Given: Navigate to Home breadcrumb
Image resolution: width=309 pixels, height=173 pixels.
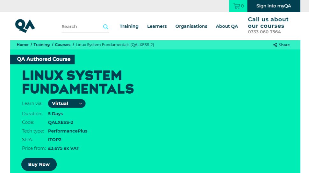Looking at the screenshot, I should tap(23, 45).
